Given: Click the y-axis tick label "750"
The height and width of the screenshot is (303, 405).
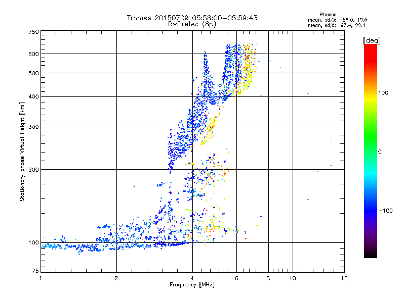Looking at the screenshot, I should (x=33, y=32).
